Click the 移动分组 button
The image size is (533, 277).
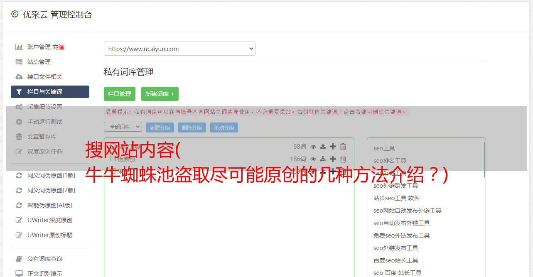point(224,127)
